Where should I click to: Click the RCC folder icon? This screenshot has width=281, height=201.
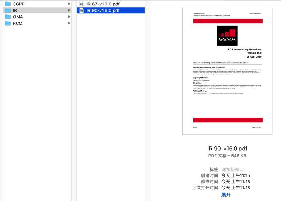[8, 23]
